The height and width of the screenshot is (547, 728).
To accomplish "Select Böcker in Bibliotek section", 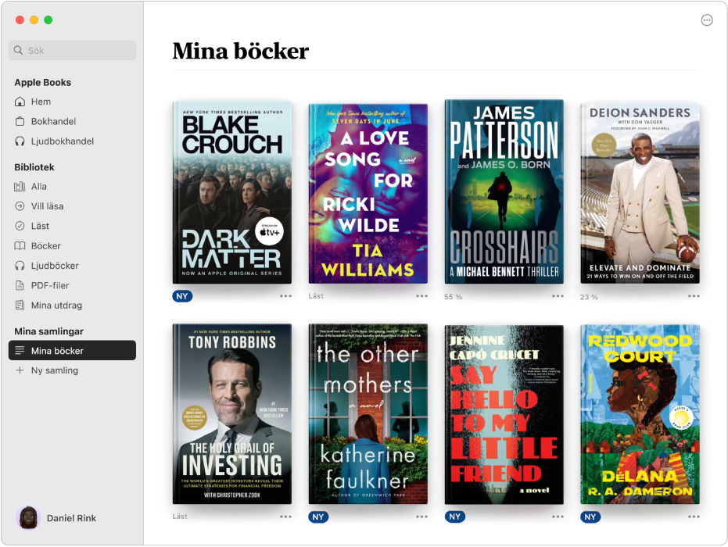I will [72, 246].
